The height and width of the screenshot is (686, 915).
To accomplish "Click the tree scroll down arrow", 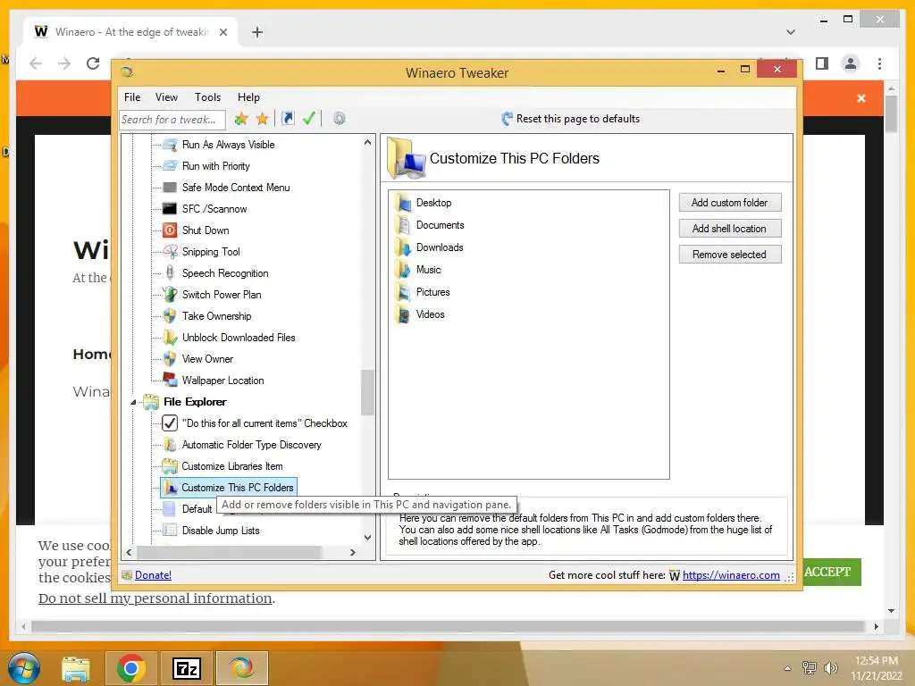I will (x=367, y=537).
